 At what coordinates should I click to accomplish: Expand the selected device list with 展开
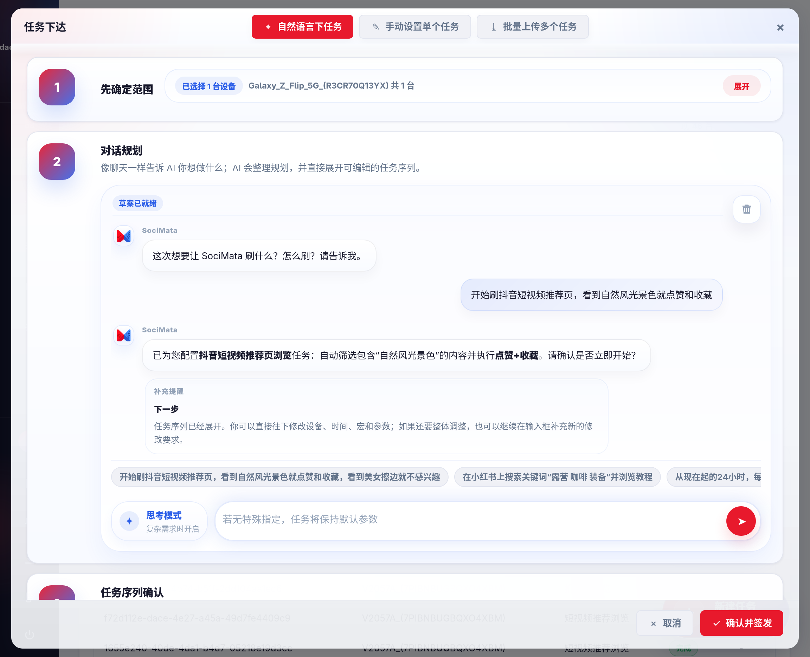click(741, 86)
